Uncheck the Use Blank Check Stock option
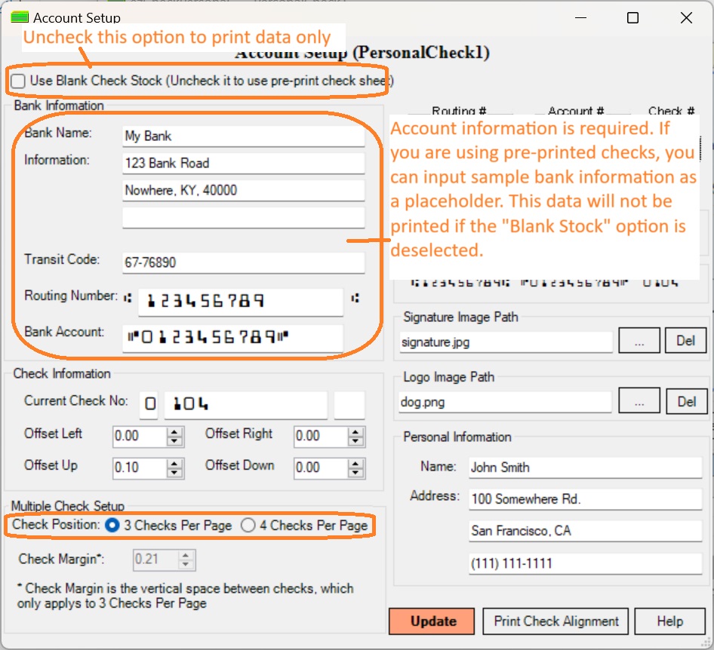 (x=17, y=81)
